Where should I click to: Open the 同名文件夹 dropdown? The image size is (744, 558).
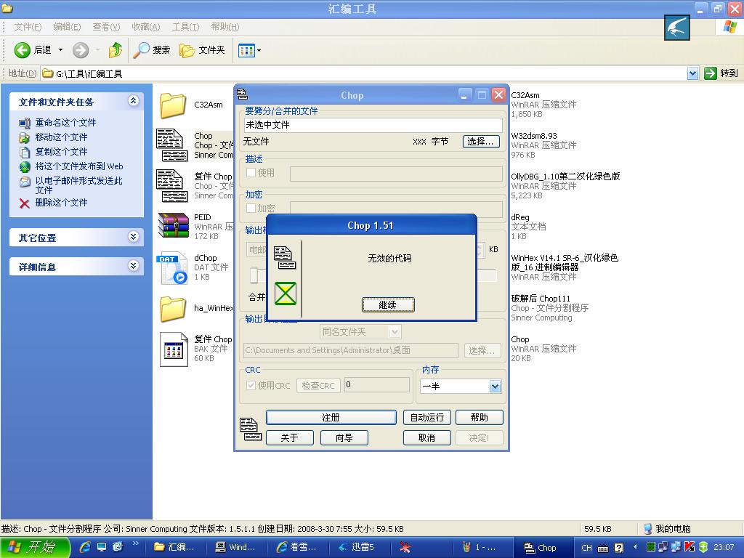pos(395,332)
